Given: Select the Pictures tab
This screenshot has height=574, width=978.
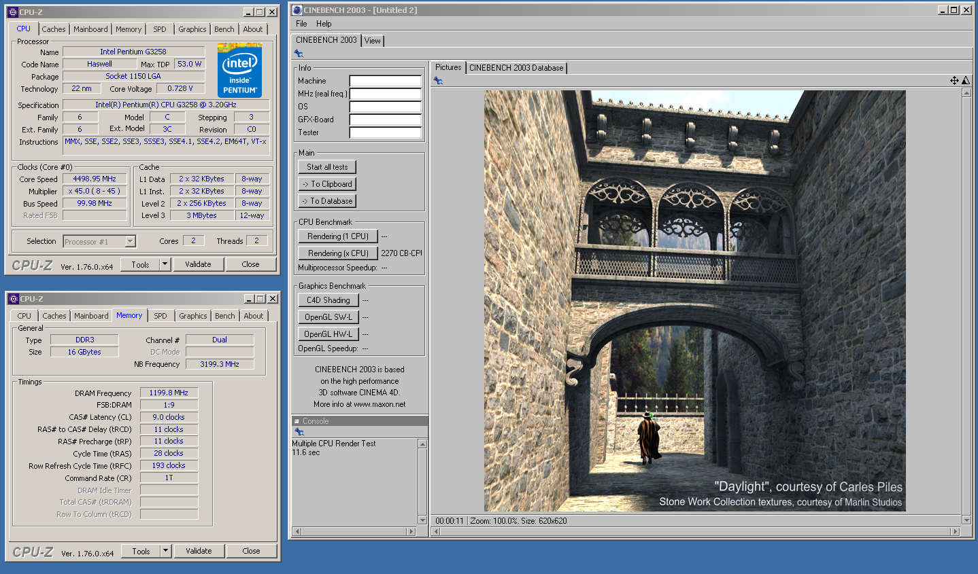Looking at the screenshot, I should point(448,67).
